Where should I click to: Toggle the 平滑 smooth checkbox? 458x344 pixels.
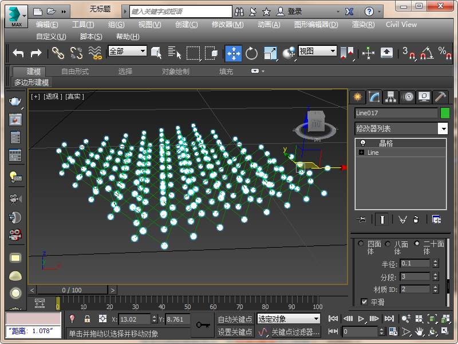(x=365, y=302)
